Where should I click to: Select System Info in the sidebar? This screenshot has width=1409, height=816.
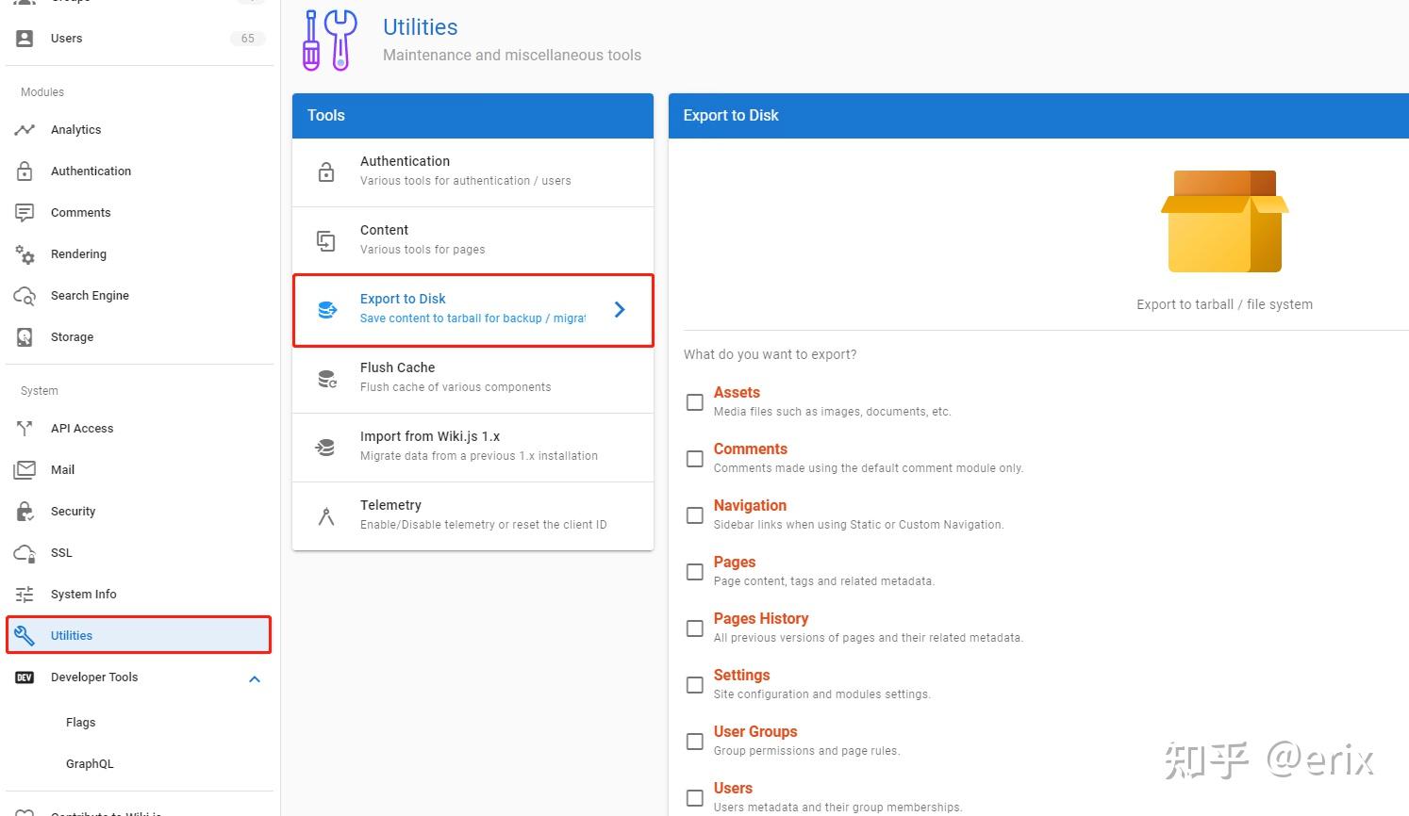tap(84, 595)
